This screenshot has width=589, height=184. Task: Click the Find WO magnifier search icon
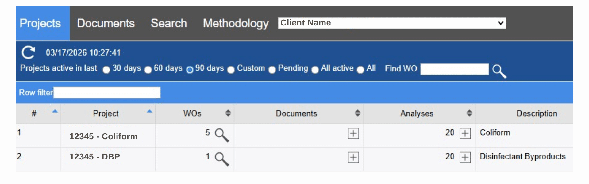pos(499,71)
